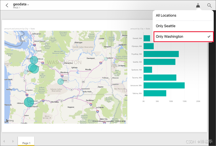Click the Vancouver bubble near Portland

coord(29,102)
